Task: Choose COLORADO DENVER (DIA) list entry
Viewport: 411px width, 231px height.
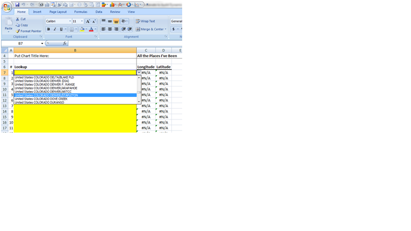Action: (75, 81)
